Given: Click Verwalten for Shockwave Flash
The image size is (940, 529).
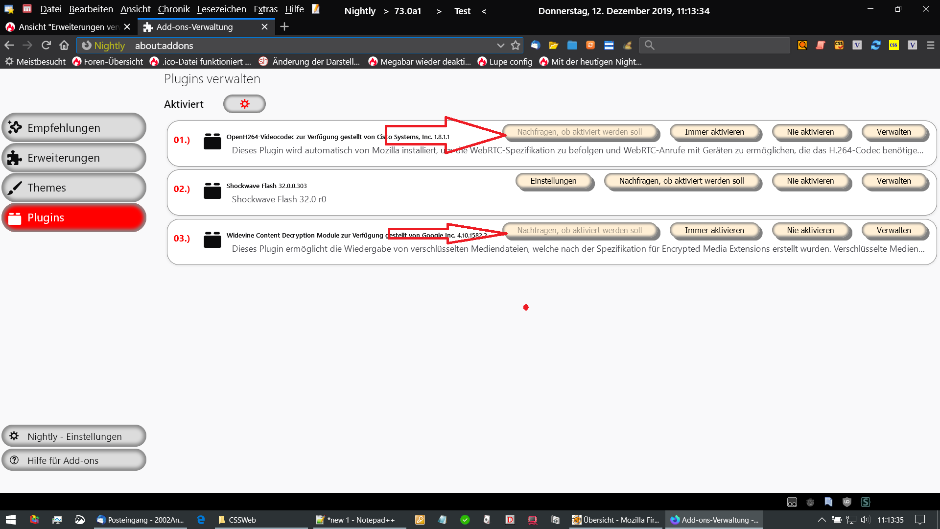Looking at the screenshot, I should tap(893, 181).
